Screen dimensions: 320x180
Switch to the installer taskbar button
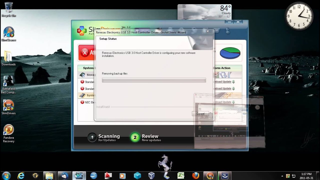point(225,175)
